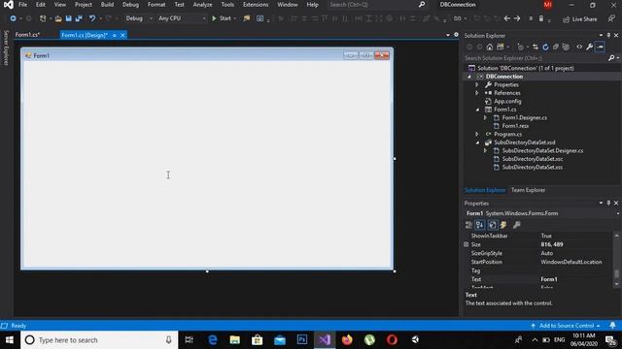
Task: Open File Explorer from the taskbar
Action: (235, 340)
